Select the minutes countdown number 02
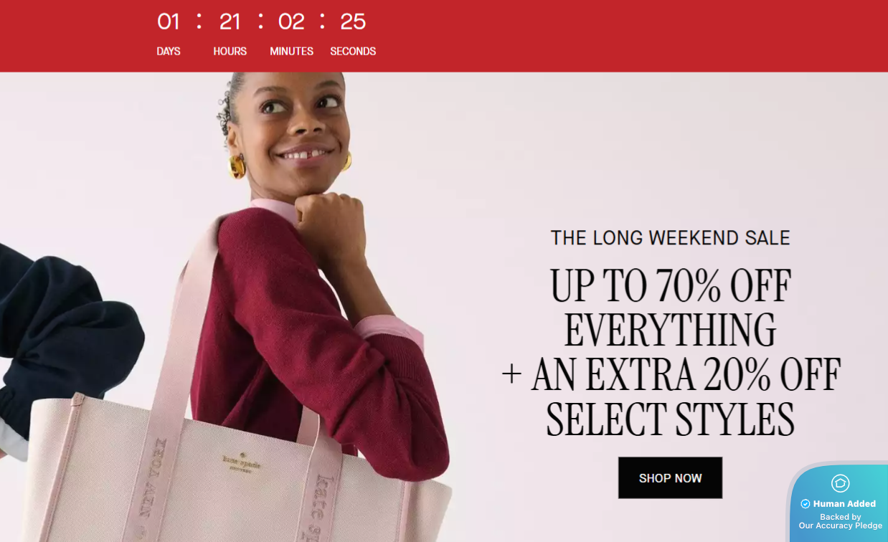The height and width of the screenshot is (542, 888). (x=291, y=22)
